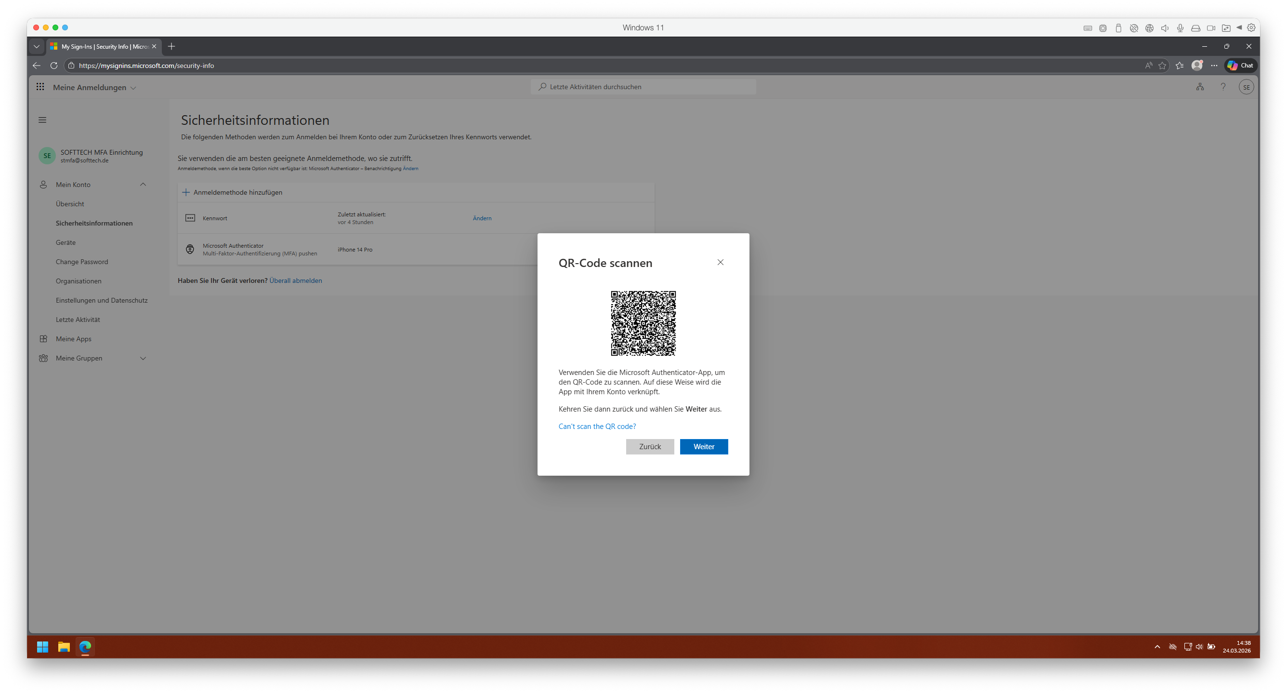Click the Ändern link in the Kennwort row
1287x694 pixels.
[x=482, y=218]
